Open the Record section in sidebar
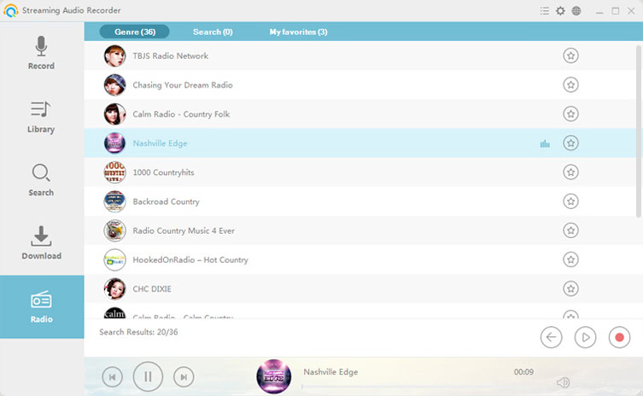 [41, 53]
